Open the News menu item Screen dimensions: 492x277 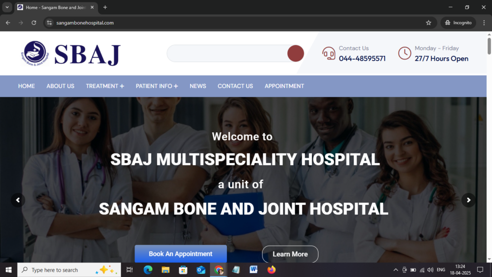point(197,86)
